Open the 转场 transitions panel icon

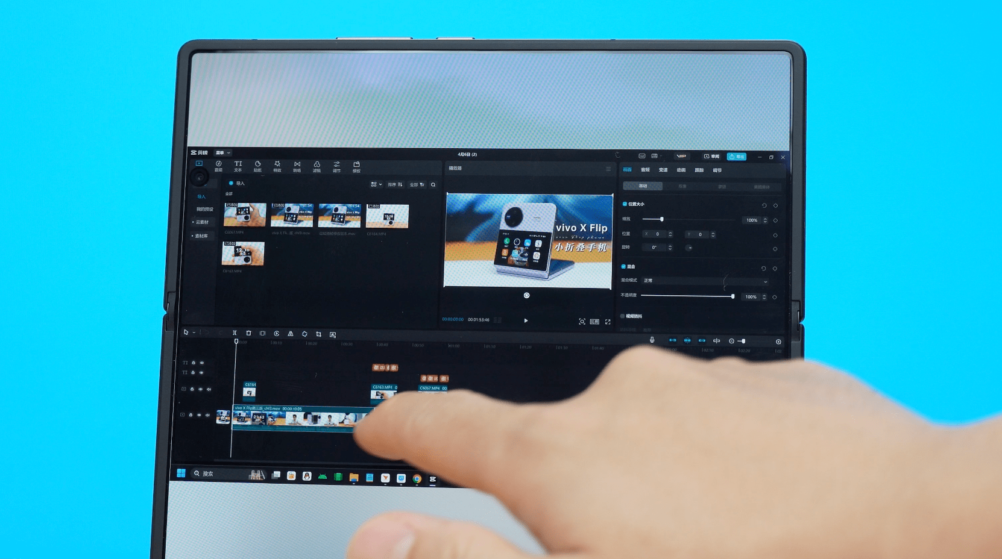[297, 166]
